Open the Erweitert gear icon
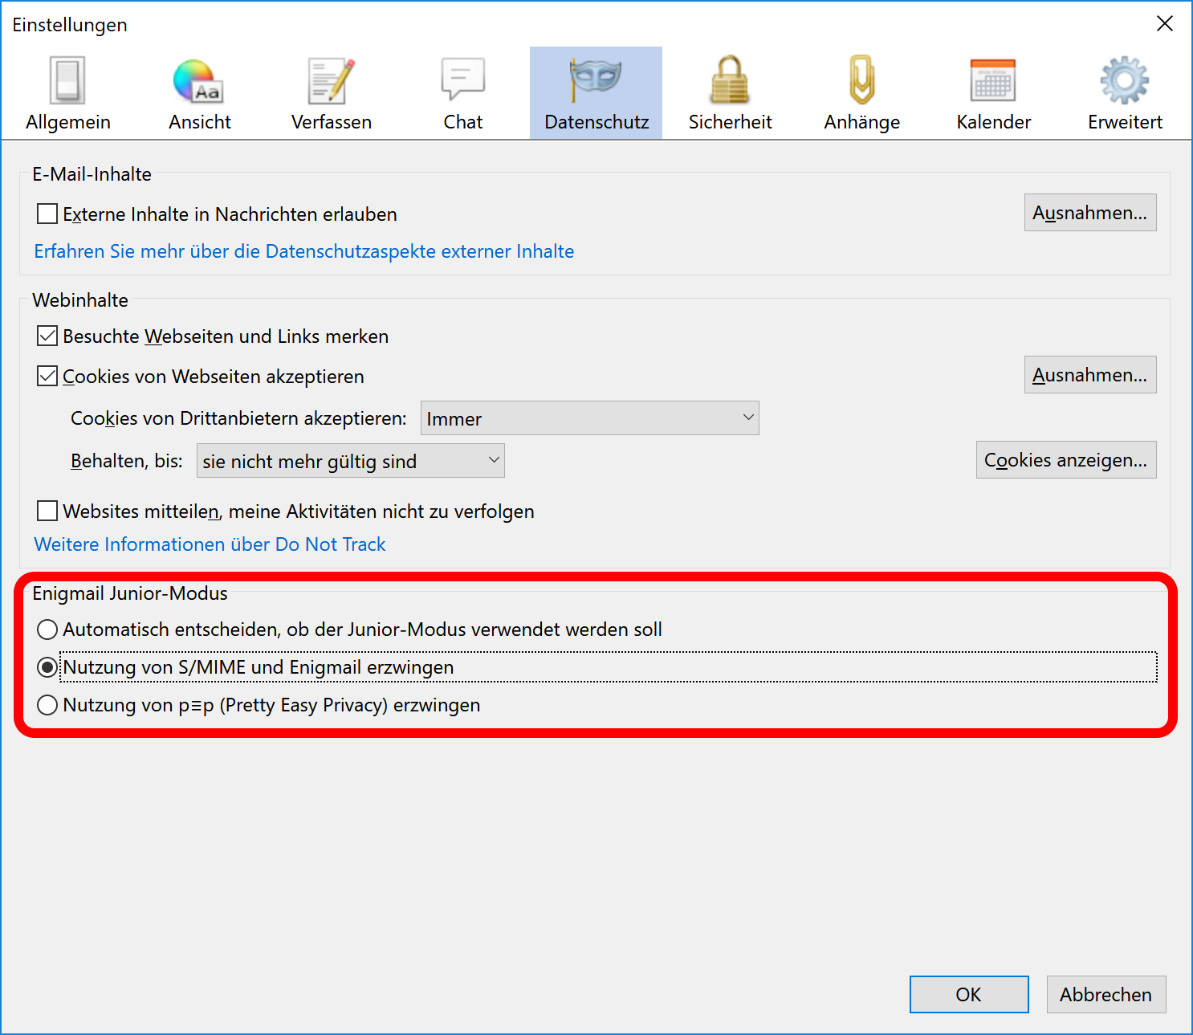 point(1125,80)
